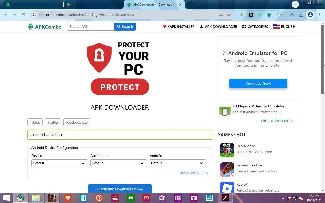This screenshot has height=203, width=325.
Task: Show browser downloads
Action: 301,15
